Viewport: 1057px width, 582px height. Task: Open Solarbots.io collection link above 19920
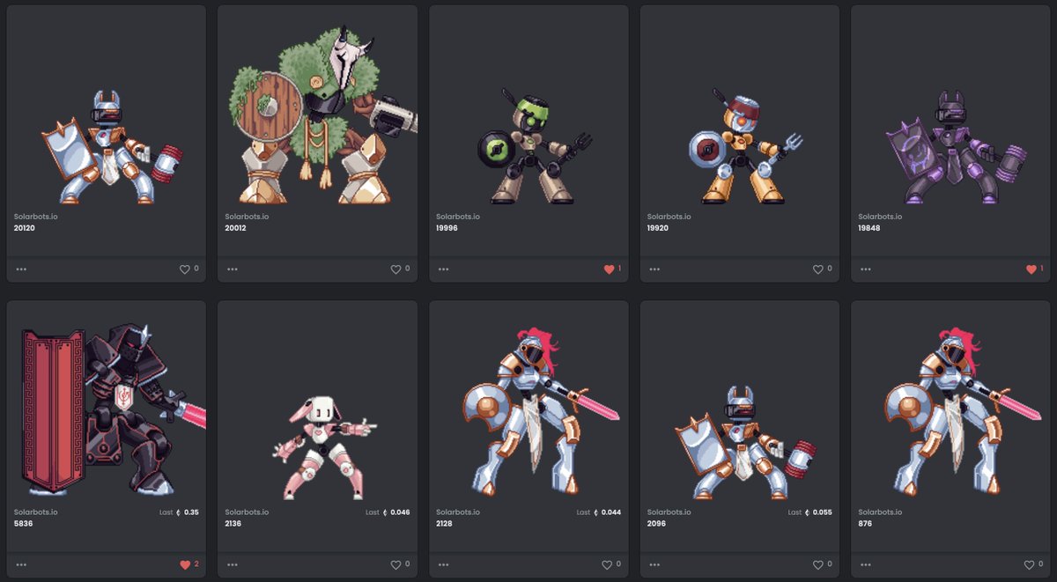pyautogui.click(x=669, y=216)
